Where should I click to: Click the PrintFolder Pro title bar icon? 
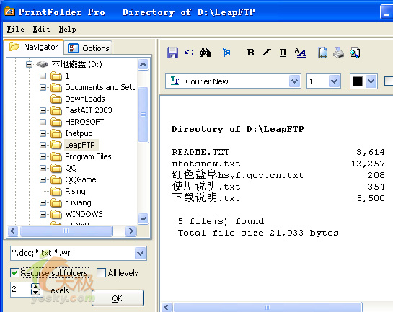pyautogui.click(x=9, y=12)
